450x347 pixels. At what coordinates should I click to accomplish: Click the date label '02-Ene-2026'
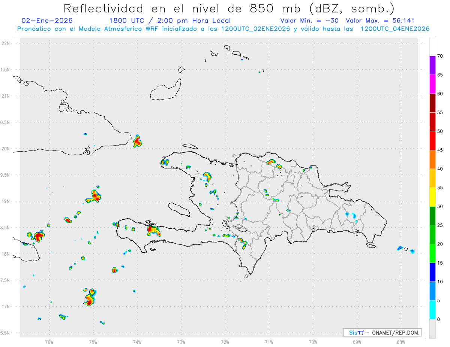coord(47,21)
